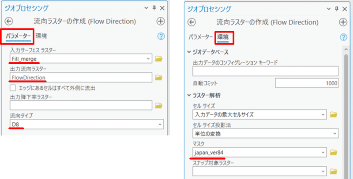Select 環境 tab in right pane

tap(223, 37)
